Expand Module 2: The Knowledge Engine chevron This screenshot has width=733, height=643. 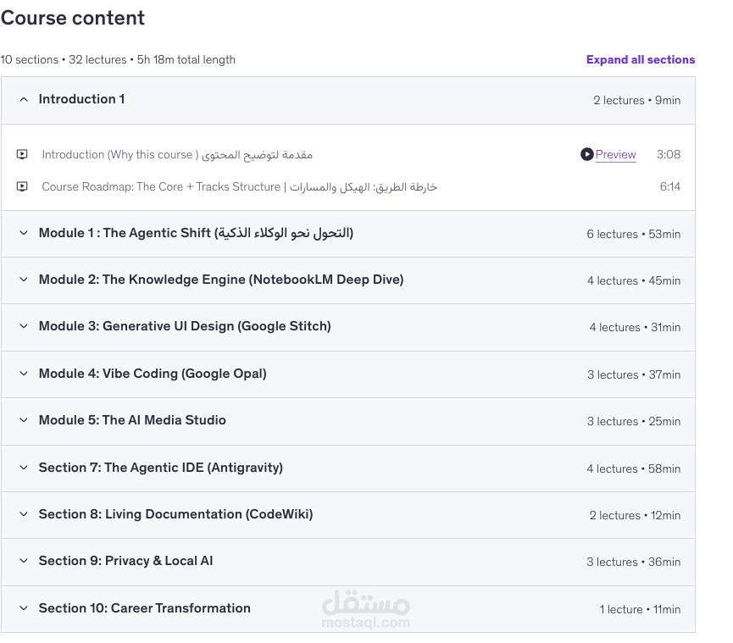pos(23,280)
